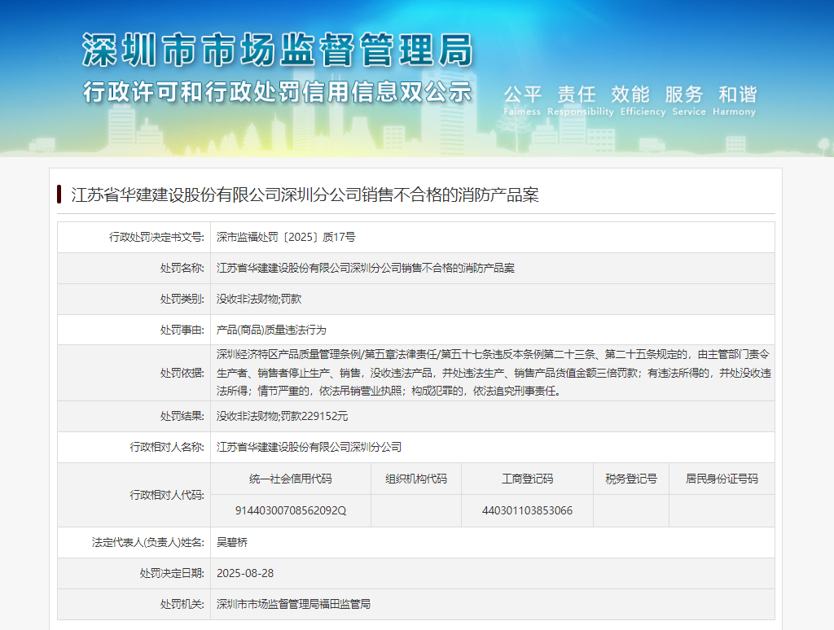Click the label 法定代表人(负责人)姓名
Viewport: 834px width, 630px height.
[148, 542]
